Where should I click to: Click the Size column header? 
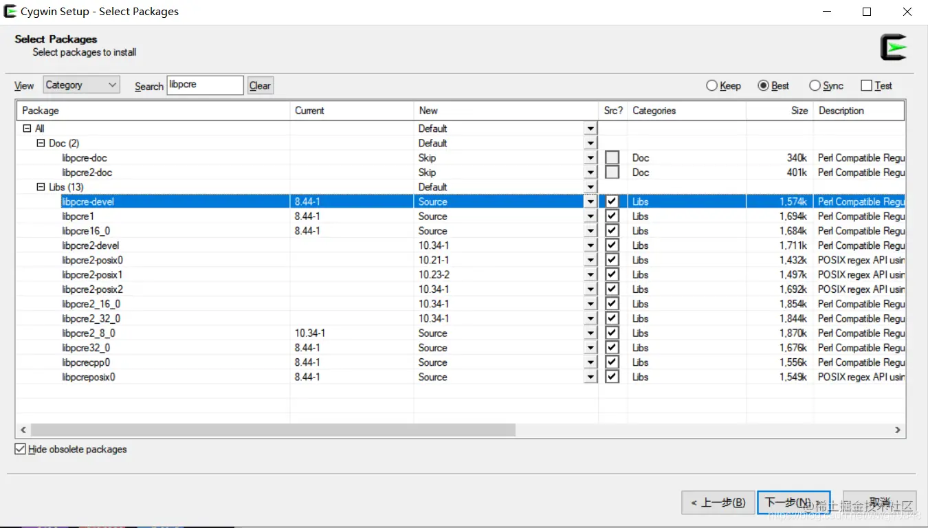click(x=779, y=111)
